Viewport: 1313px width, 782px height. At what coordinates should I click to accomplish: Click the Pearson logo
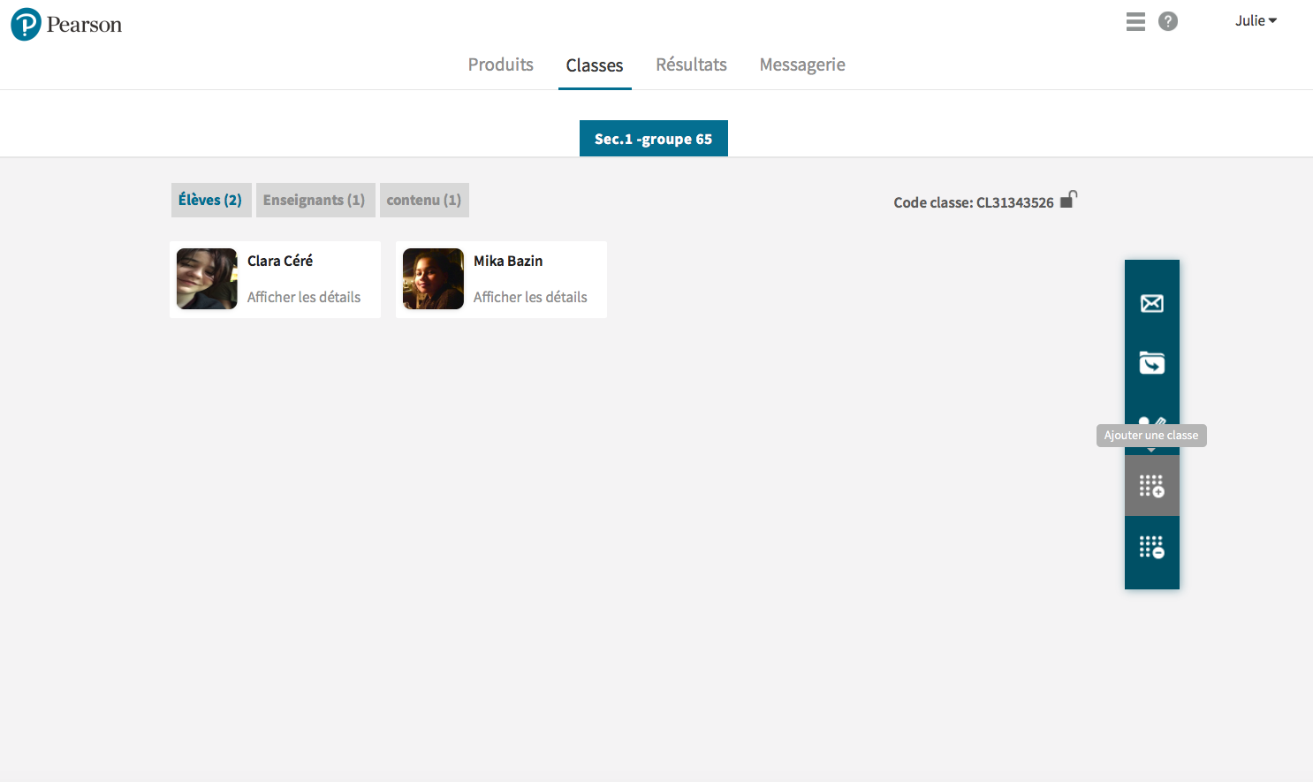point(66,25)
